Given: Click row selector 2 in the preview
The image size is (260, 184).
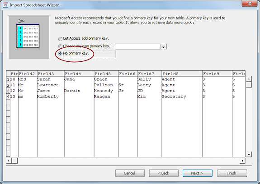Looking at the screenshot, I should click(8, 85).
